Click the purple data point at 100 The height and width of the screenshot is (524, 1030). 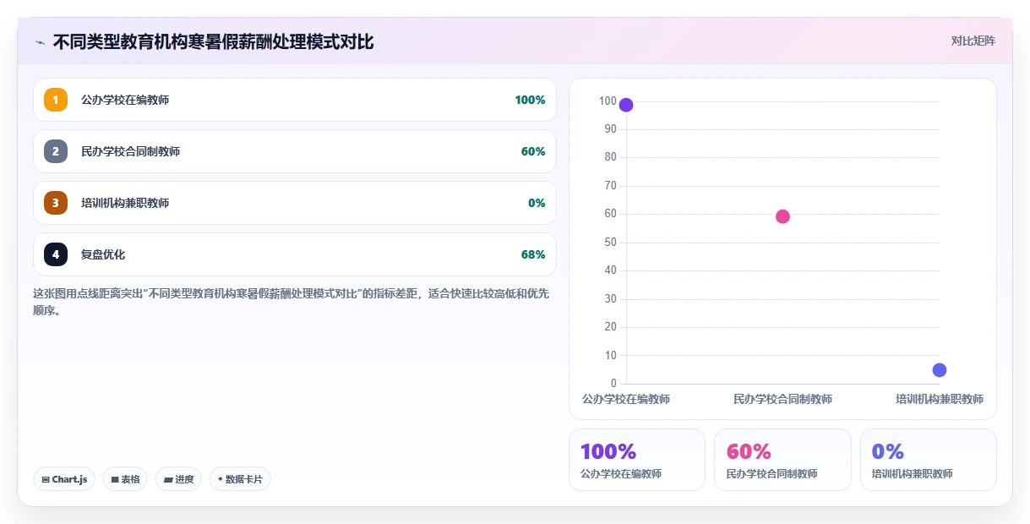[x=626, y=105]
